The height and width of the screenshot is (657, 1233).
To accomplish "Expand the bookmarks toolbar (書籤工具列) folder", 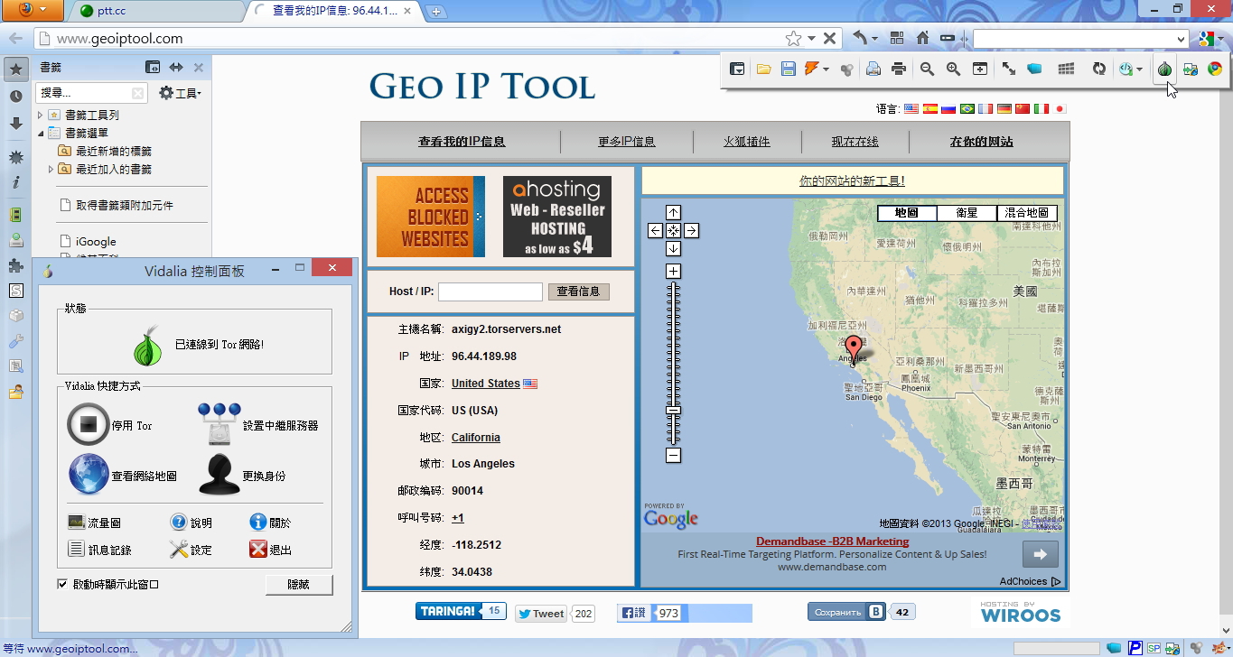I will tap(41, 115).
